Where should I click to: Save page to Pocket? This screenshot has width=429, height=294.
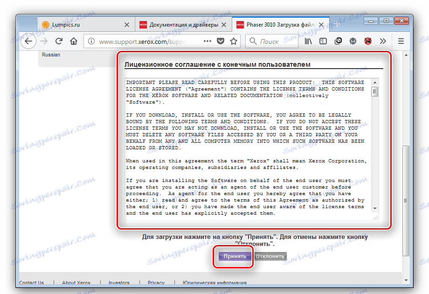click(x=221, y=41)
